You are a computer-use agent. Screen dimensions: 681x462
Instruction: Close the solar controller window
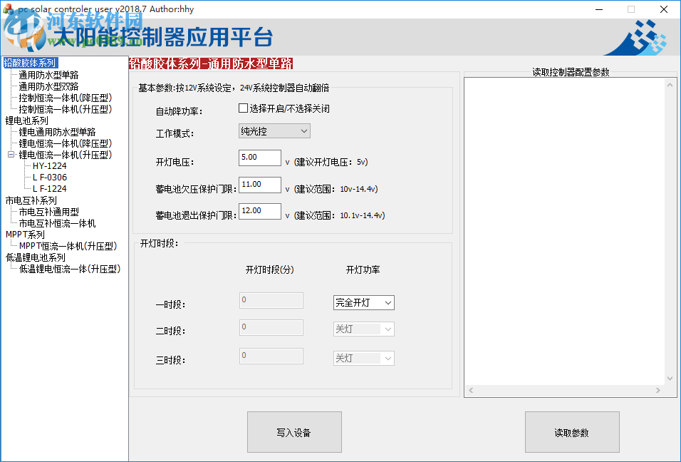click(x=664, y=9)
